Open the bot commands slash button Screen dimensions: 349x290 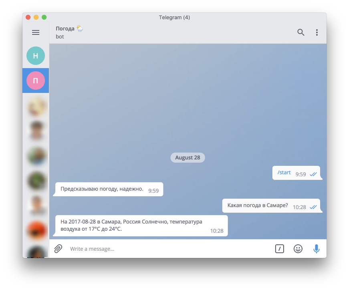280,249
